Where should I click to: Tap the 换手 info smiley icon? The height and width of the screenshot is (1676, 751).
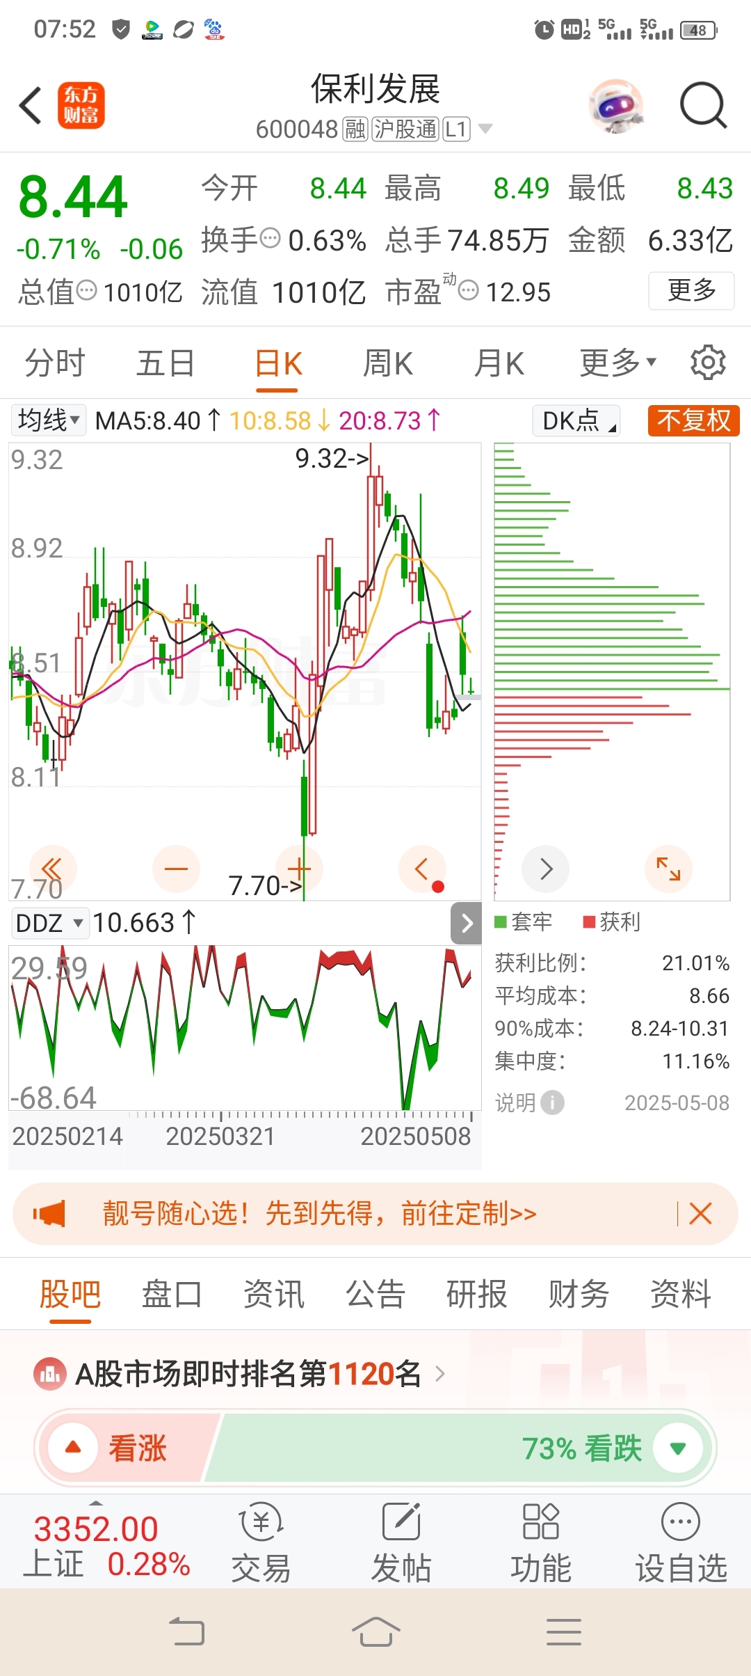tap(270, 239)
